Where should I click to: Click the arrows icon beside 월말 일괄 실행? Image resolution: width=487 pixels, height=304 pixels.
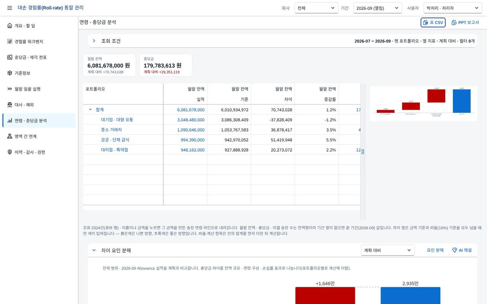click(x=10, y=89)
